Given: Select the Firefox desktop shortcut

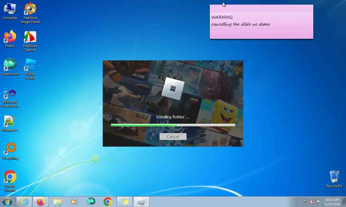Looking at the screenshot, I should coord(10,39).
